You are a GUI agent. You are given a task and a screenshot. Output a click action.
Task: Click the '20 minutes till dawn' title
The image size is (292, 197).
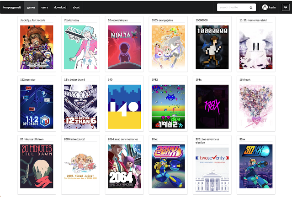[x=32, y=139]
